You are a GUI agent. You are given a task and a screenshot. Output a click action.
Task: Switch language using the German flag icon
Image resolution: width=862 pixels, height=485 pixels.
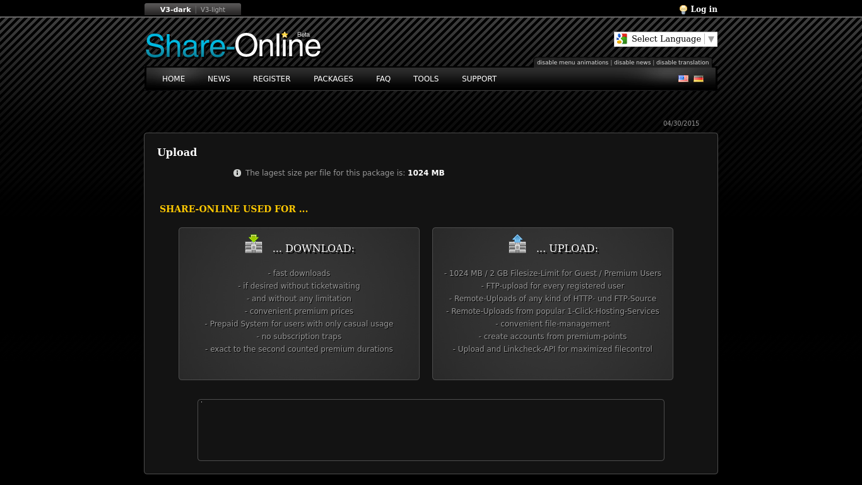click(x=698, y=78)
